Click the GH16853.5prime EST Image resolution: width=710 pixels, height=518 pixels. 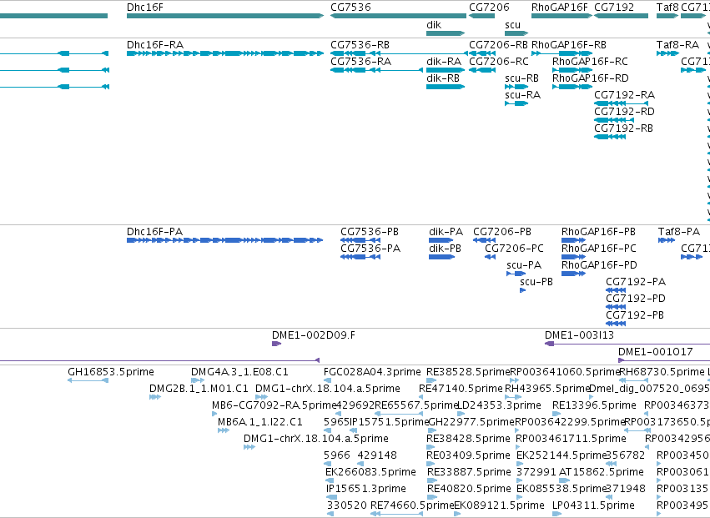coord(88,381)
